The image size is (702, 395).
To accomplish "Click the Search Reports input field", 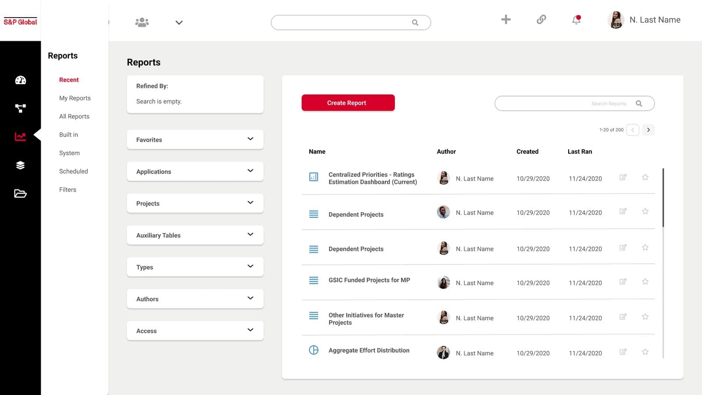I will coord(574,104).
